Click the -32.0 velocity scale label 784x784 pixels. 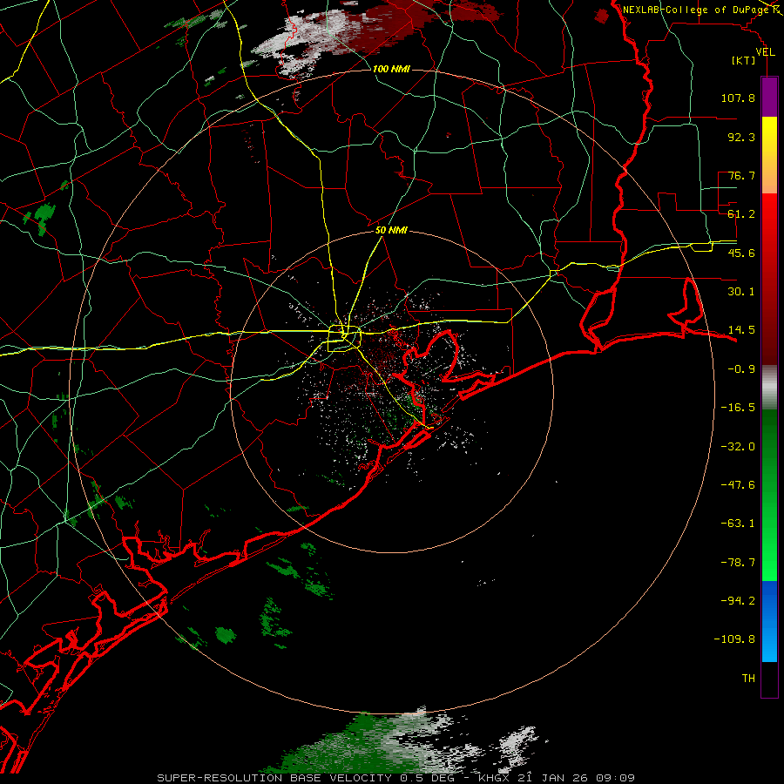pos(738,447)
